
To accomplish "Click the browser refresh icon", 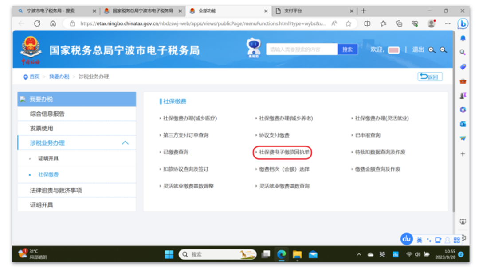I will tap(37, 23).
